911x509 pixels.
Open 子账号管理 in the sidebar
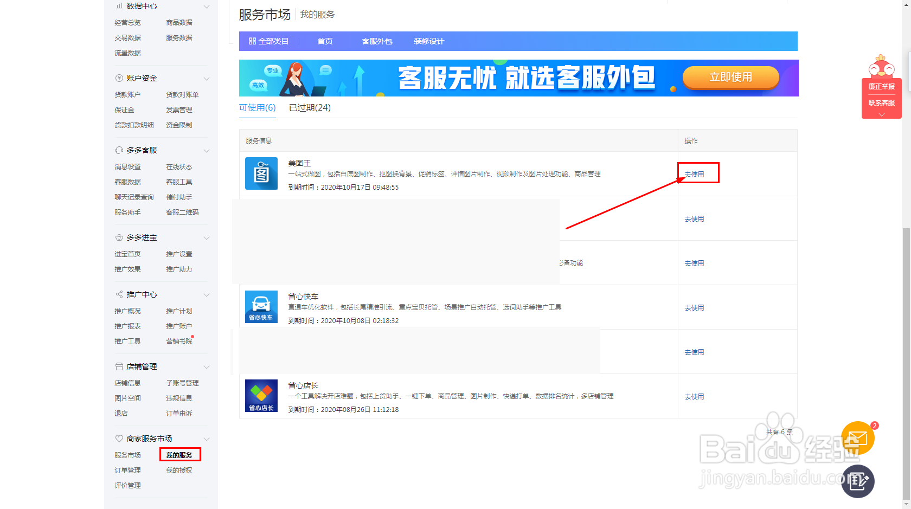coord(182,383)
